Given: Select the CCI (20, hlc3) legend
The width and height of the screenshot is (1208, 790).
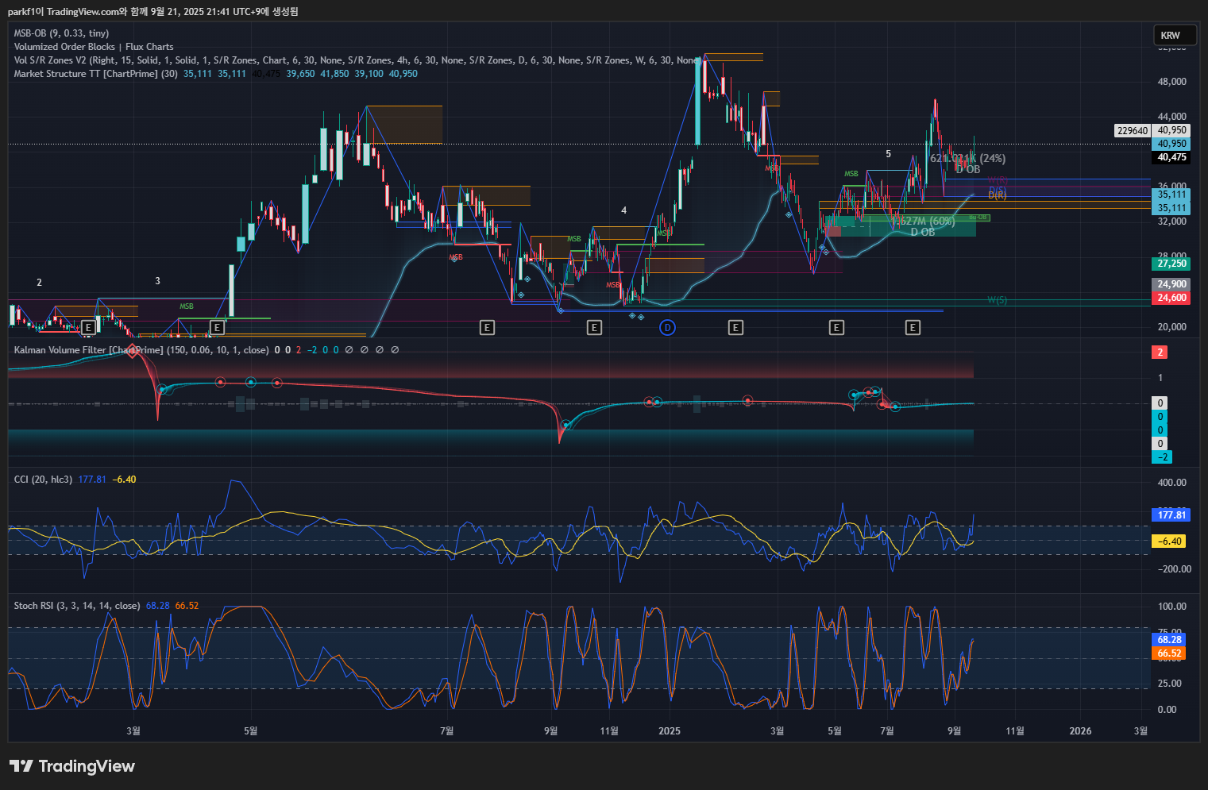Looking at the screenshot, I should point(44,480).
